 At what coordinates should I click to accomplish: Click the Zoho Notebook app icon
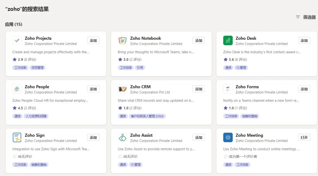122,40
